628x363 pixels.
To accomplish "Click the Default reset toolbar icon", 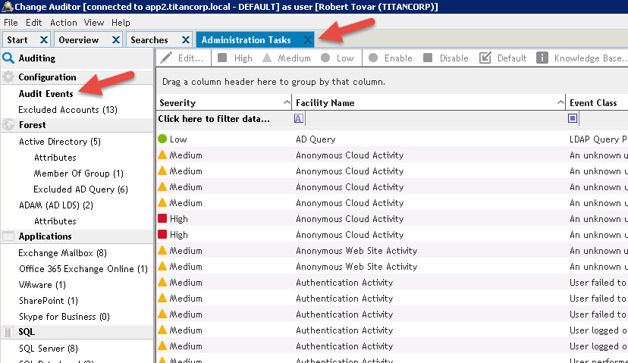I will 485,58.
